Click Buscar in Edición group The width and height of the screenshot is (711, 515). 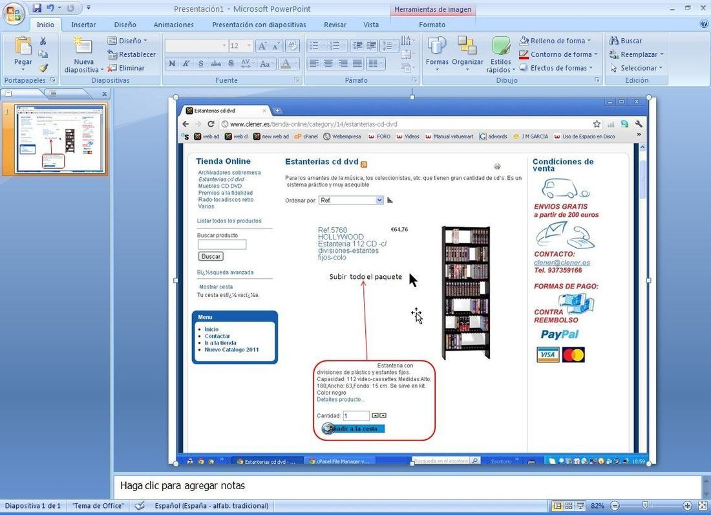[x=626, y=41]
